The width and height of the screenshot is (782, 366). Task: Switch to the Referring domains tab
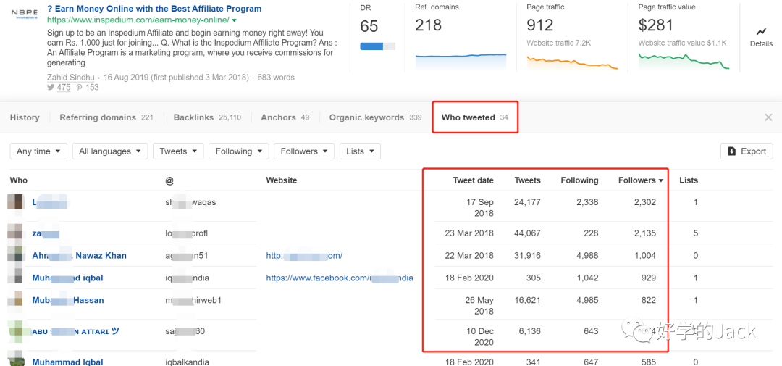[106, 117]
